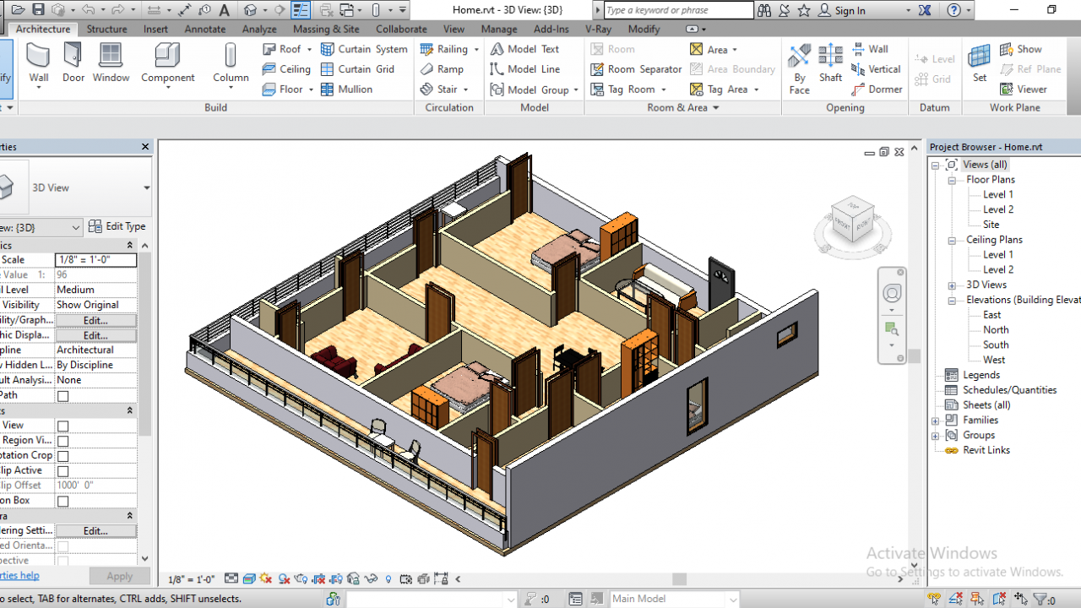Image resolution: width=1081 pixels, height=608 pixels.
Task: Expand the Families tree node
Action: (x=935, y=421)
